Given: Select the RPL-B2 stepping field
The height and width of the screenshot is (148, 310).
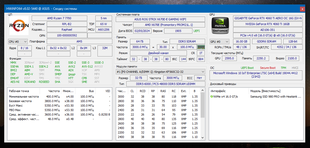Looking at the screenshot, I should tap(67, 24).
